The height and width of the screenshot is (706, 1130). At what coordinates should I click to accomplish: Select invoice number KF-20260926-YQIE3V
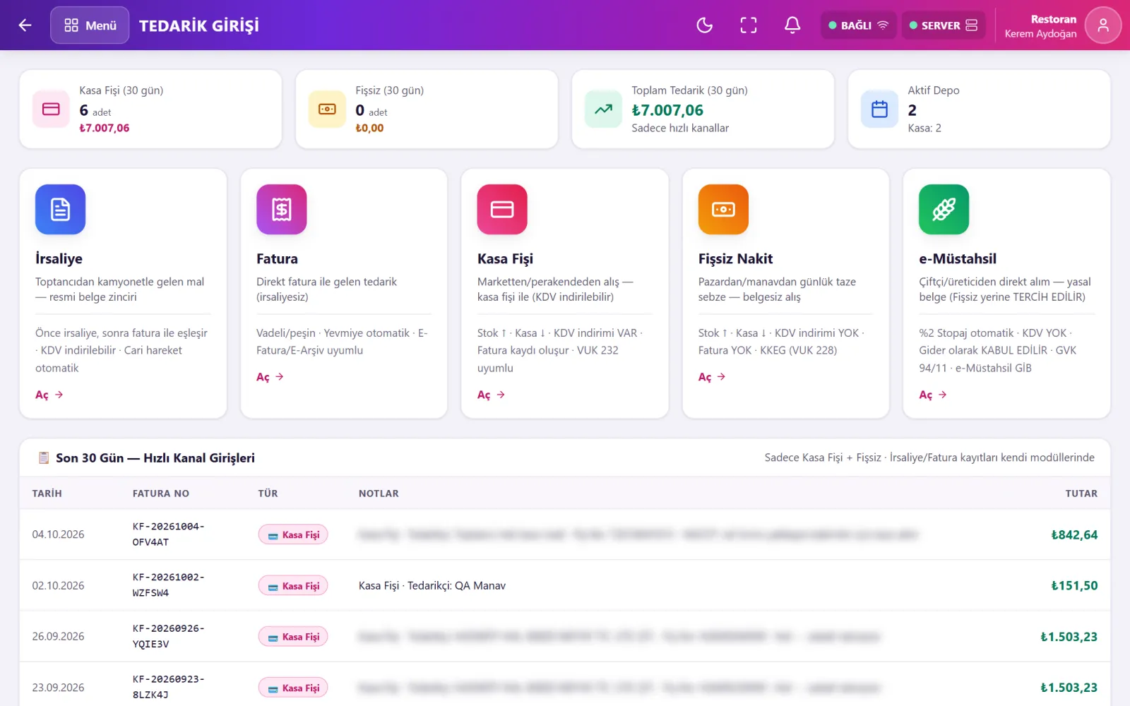[x=169, y=636]
